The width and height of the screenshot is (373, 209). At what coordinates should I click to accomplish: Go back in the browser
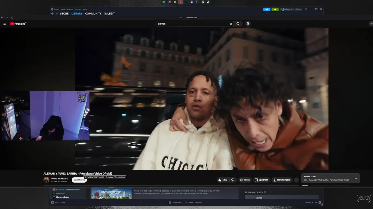click(x=2, y=17)
